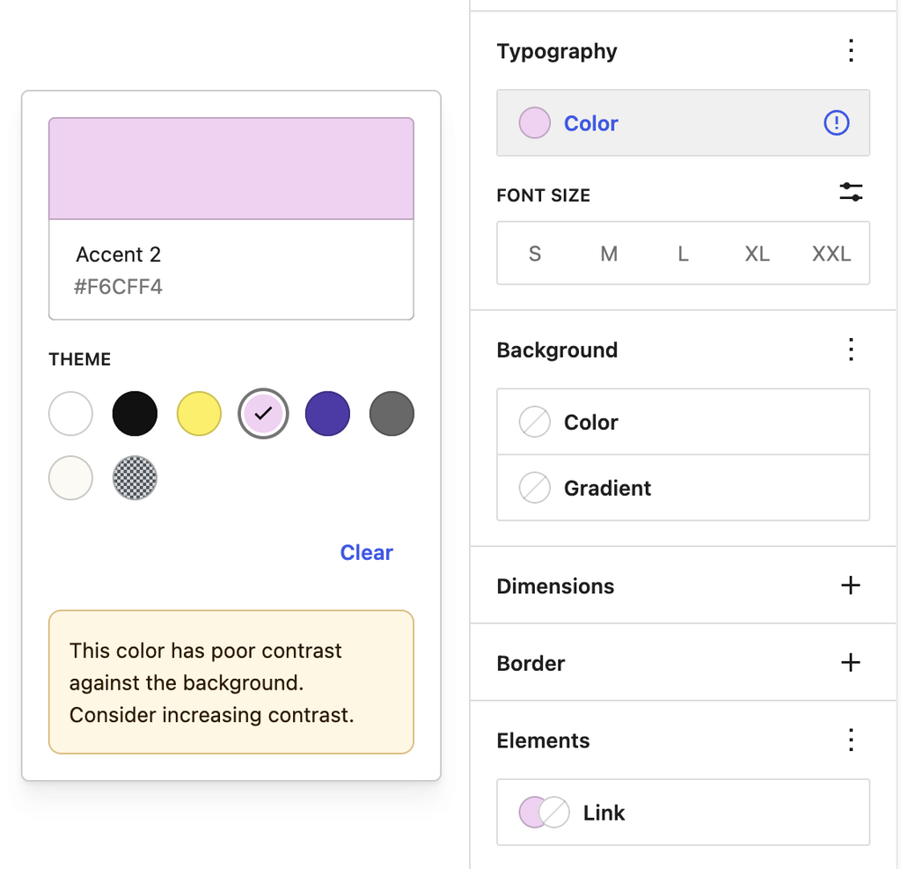The height and width of the screenshot is (869, 901).
Task: Click the empty swatch beside Gradient
Action: click(534, 488)
